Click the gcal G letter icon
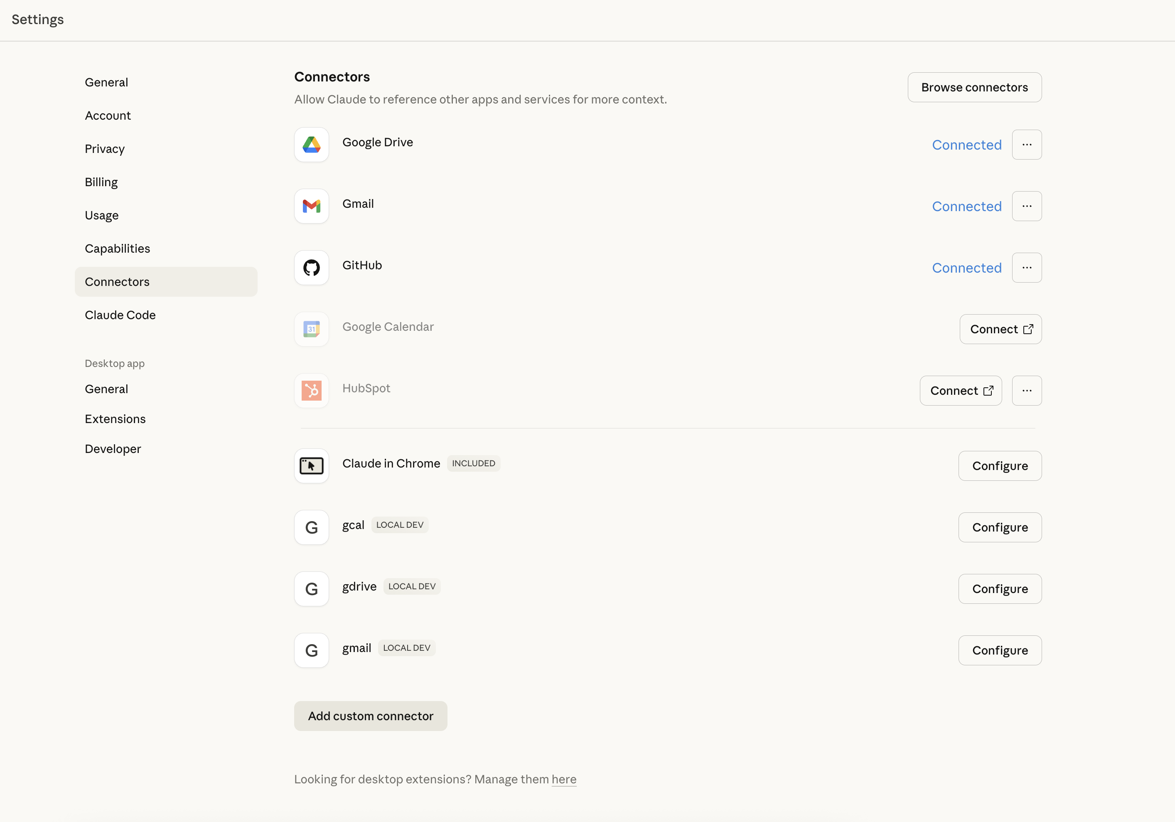 coord(311,527)
